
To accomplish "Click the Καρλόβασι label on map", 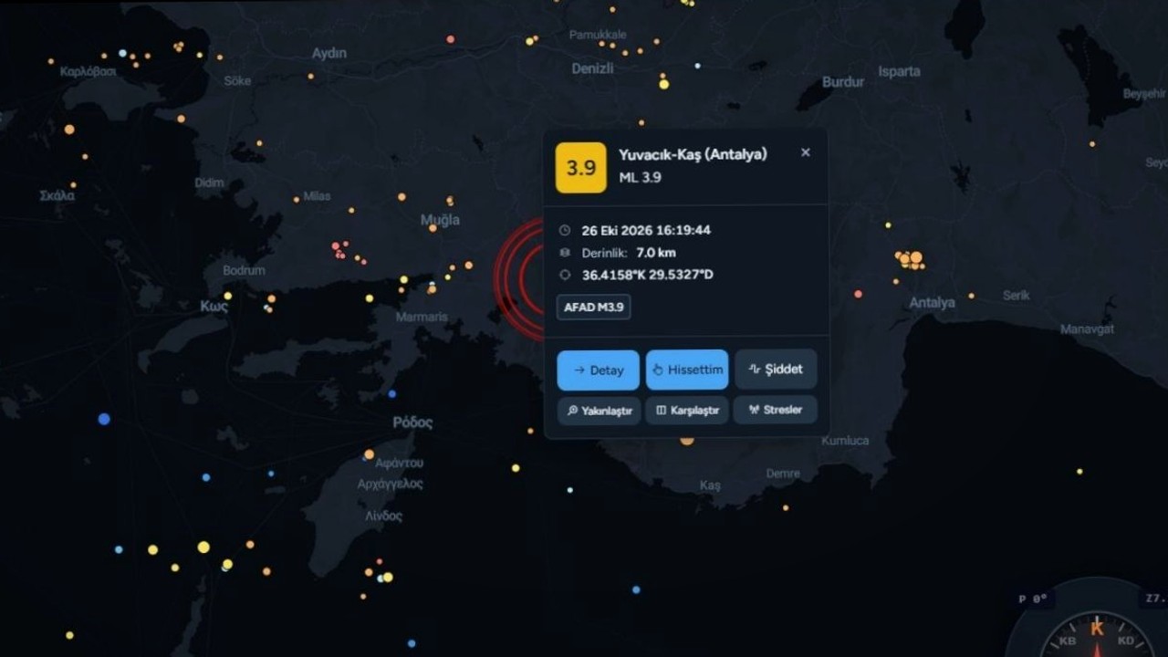I will pos(89,71).
